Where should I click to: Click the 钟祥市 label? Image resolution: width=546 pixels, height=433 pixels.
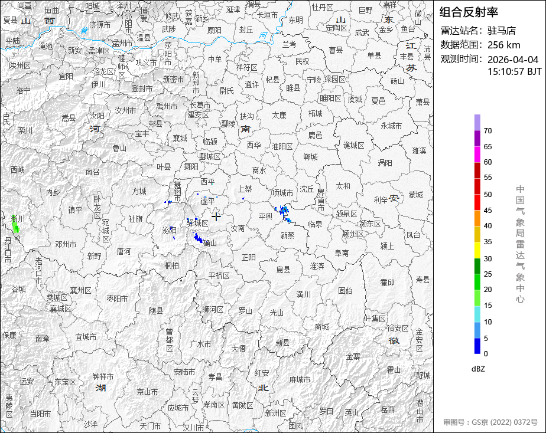pos(103,376)
